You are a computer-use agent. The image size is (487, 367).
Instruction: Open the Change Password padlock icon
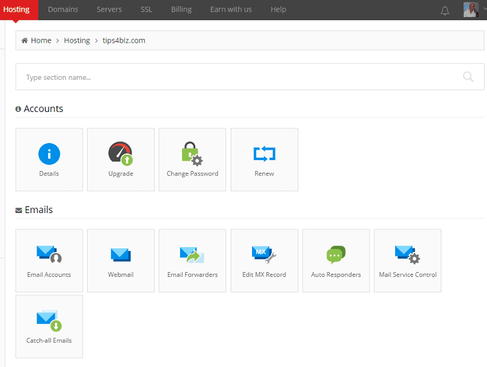click(x=192, y=154)
